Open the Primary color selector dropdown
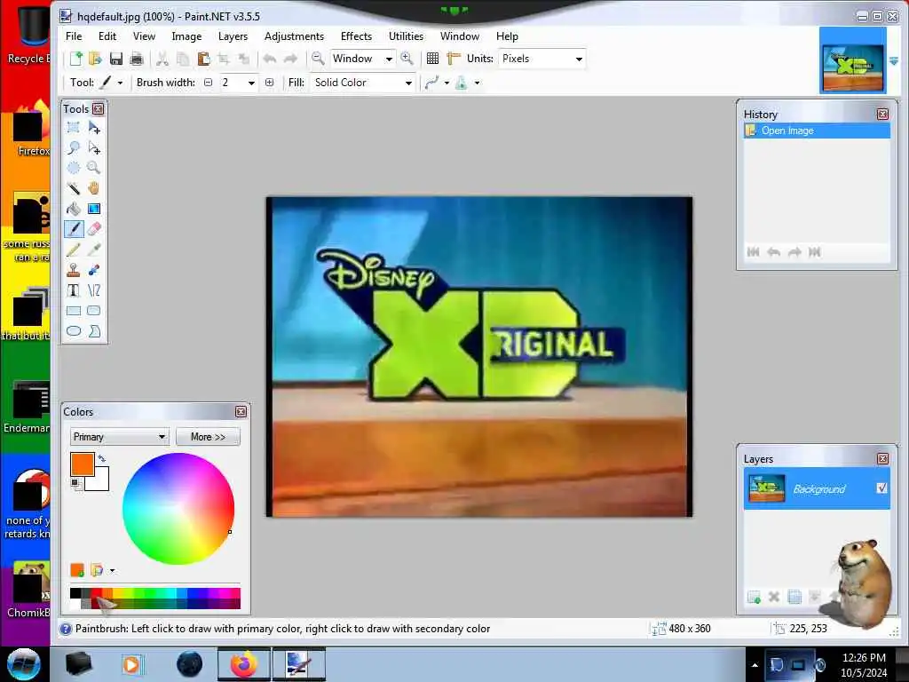The width and height of the screenshot is (909, 682). 120,437
